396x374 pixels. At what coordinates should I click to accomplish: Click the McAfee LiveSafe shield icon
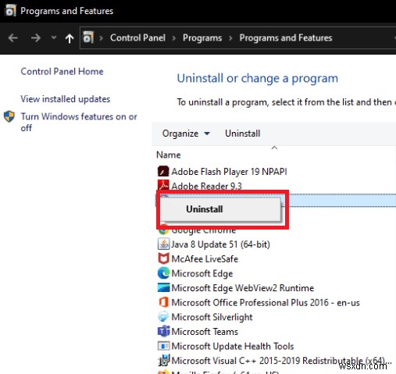[163, 258]
